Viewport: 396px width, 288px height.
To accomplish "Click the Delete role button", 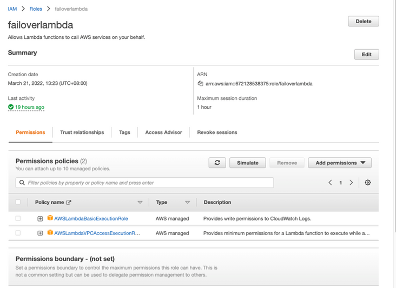I will click(364, 22).
